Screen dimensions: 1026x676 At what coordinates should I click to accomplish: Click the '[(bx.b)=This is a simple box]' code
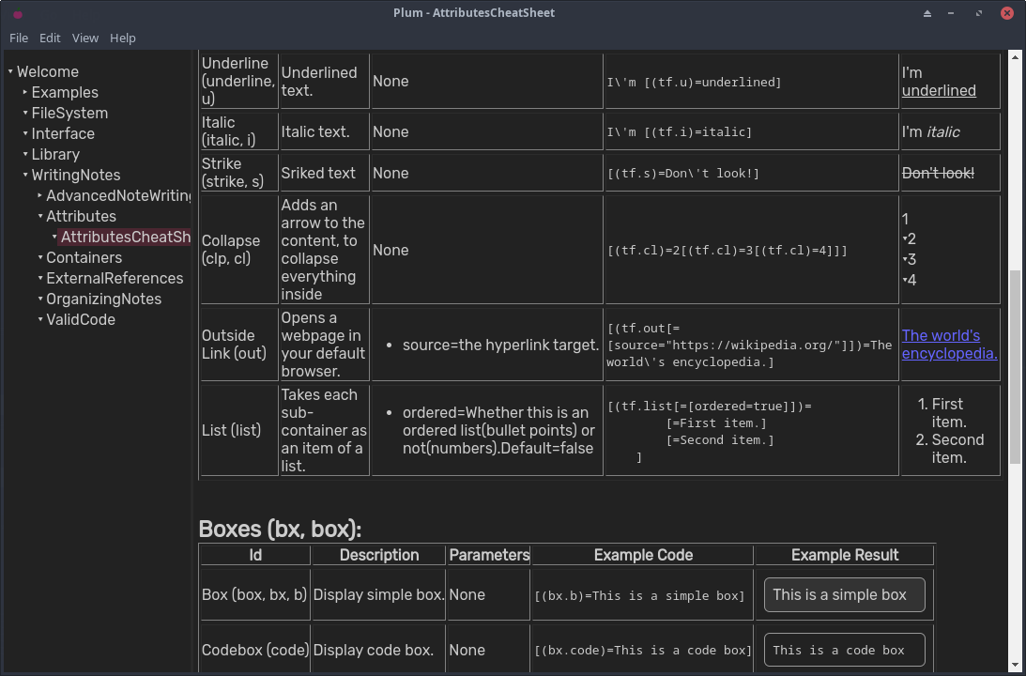pos(639,596)
